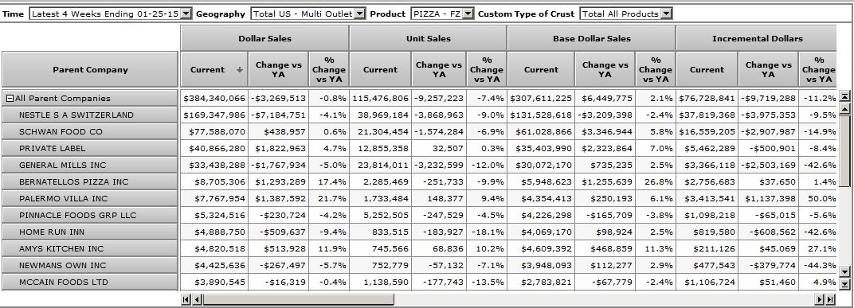The height and width of the screenshot is (308, 854).
Task: Click the sort arrow beside Dollar Sales Current
Action: (239, 70)
